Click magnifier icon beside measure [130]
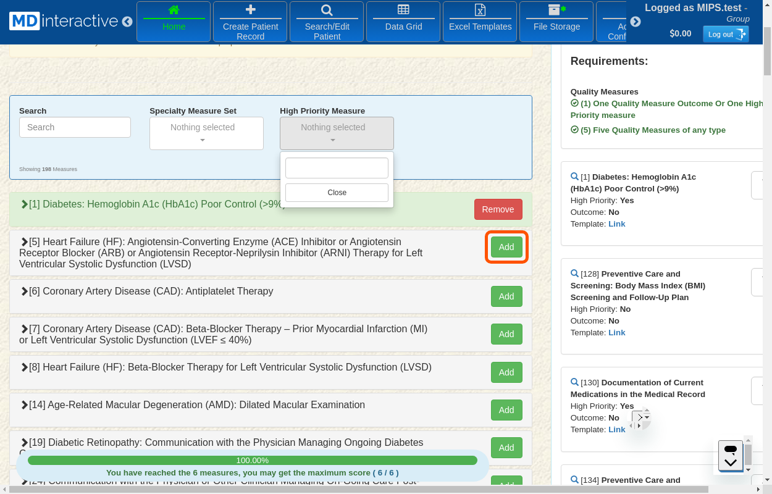The image size is (772, 494). pyautogui.click(x=574, y=382)
